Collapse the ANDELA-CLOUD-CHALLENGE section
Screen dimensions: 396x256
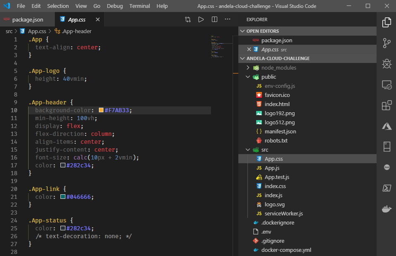pos(307,58)
